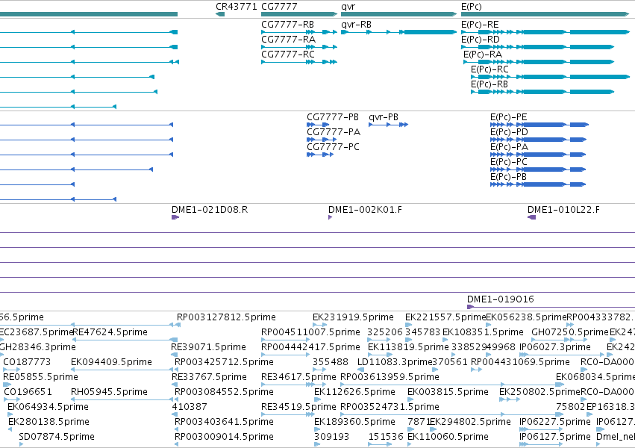This screenshot has height=448, width=635.
Task: Select the E(Pc) gene bar
Action: (545, 14)
